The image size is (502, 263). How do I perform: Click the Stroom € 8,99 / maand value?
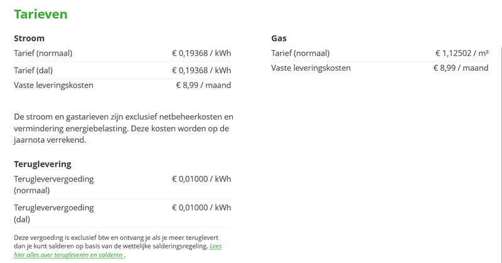click(203, 85)
